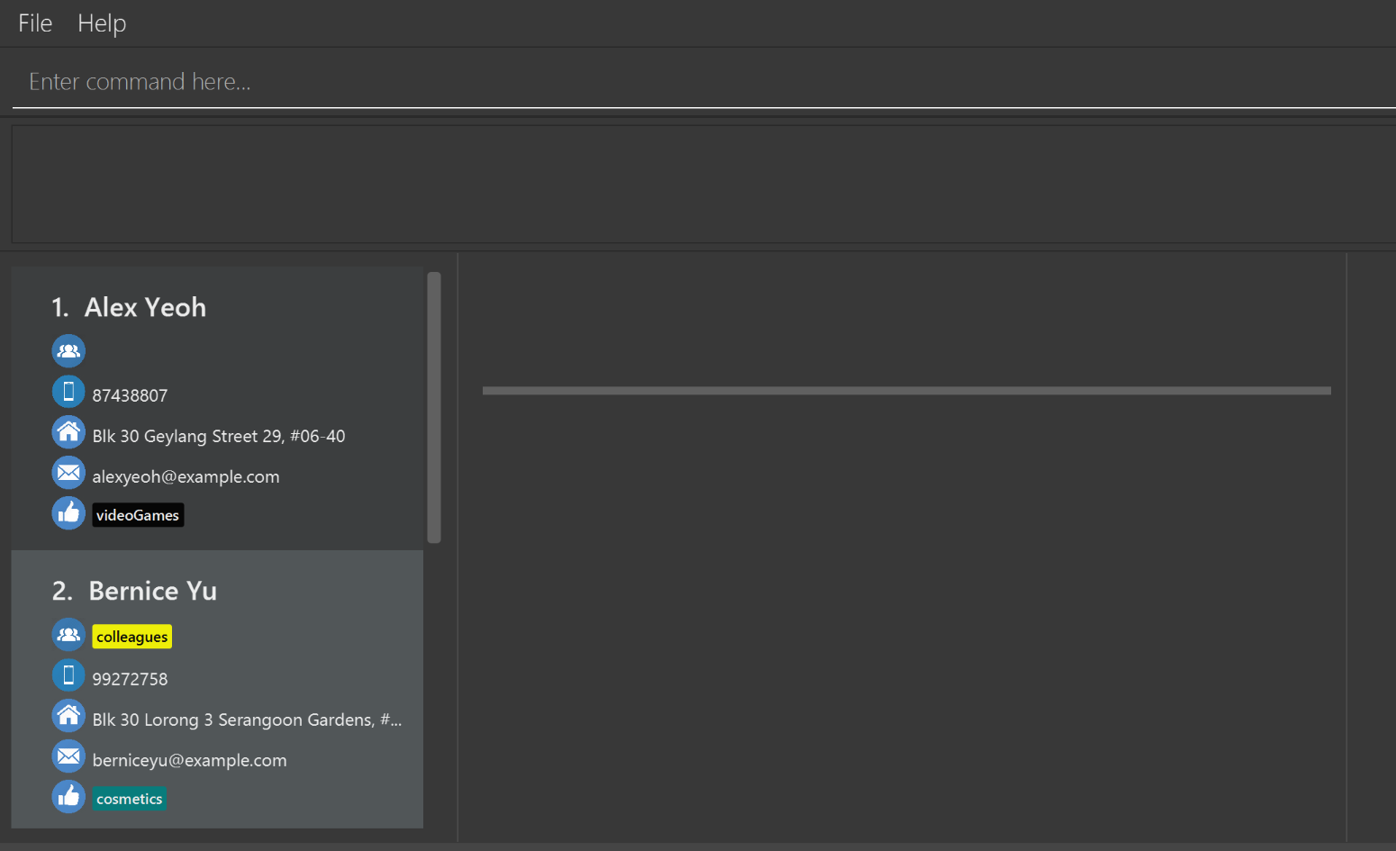Select the Alex Yeoh contact name
This screenshot has height=851, width=1396.
pos(145,308)
